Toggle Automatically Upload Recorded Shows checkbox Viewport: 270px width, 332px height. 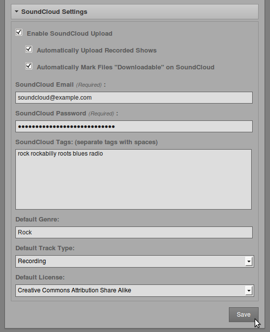coord(29,50)
